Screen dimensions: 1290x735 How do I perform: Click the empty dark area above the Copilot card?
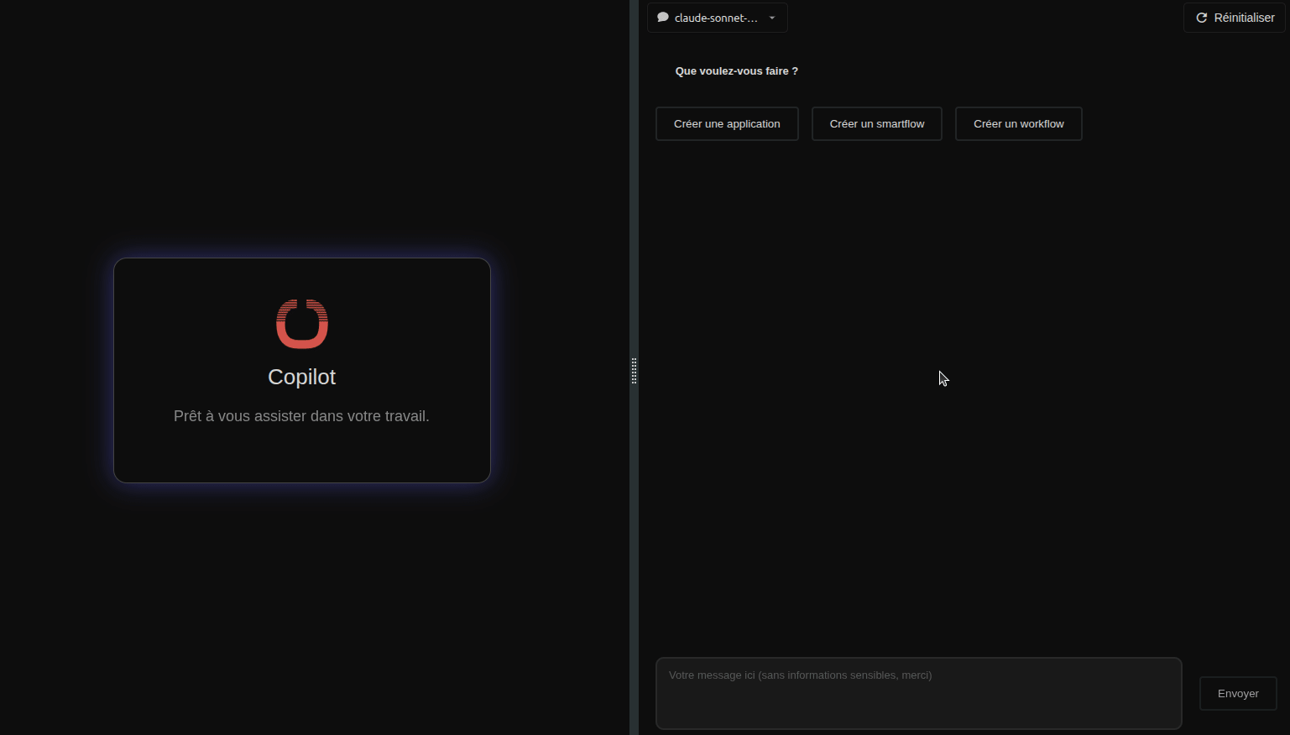tap(302, 126)
